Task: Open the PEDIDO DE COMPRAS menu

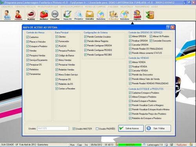Action: click(95, 7)
